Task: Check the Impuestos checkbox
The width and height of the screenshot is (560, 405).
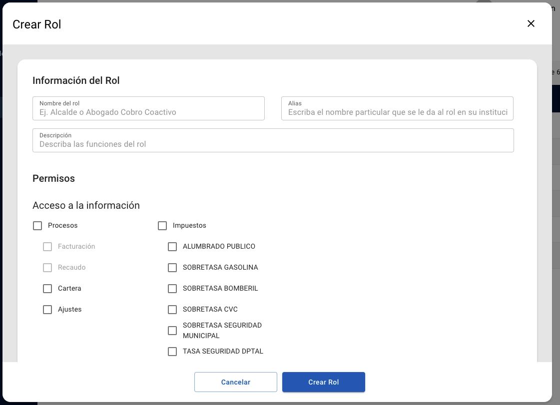Action: pyautogui.click(x=162, y=226)
